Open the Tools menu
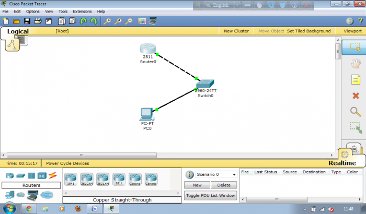This screenshot has width=366, height=214. click(63, 11)
